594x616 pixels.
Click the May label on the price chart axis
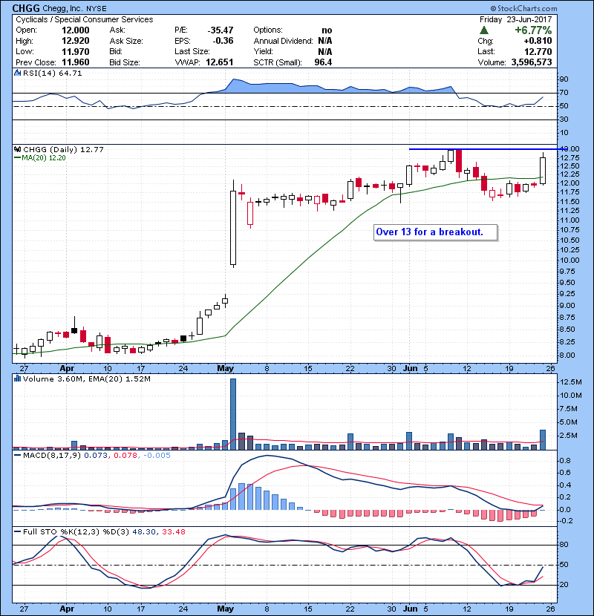pos(225,369)
